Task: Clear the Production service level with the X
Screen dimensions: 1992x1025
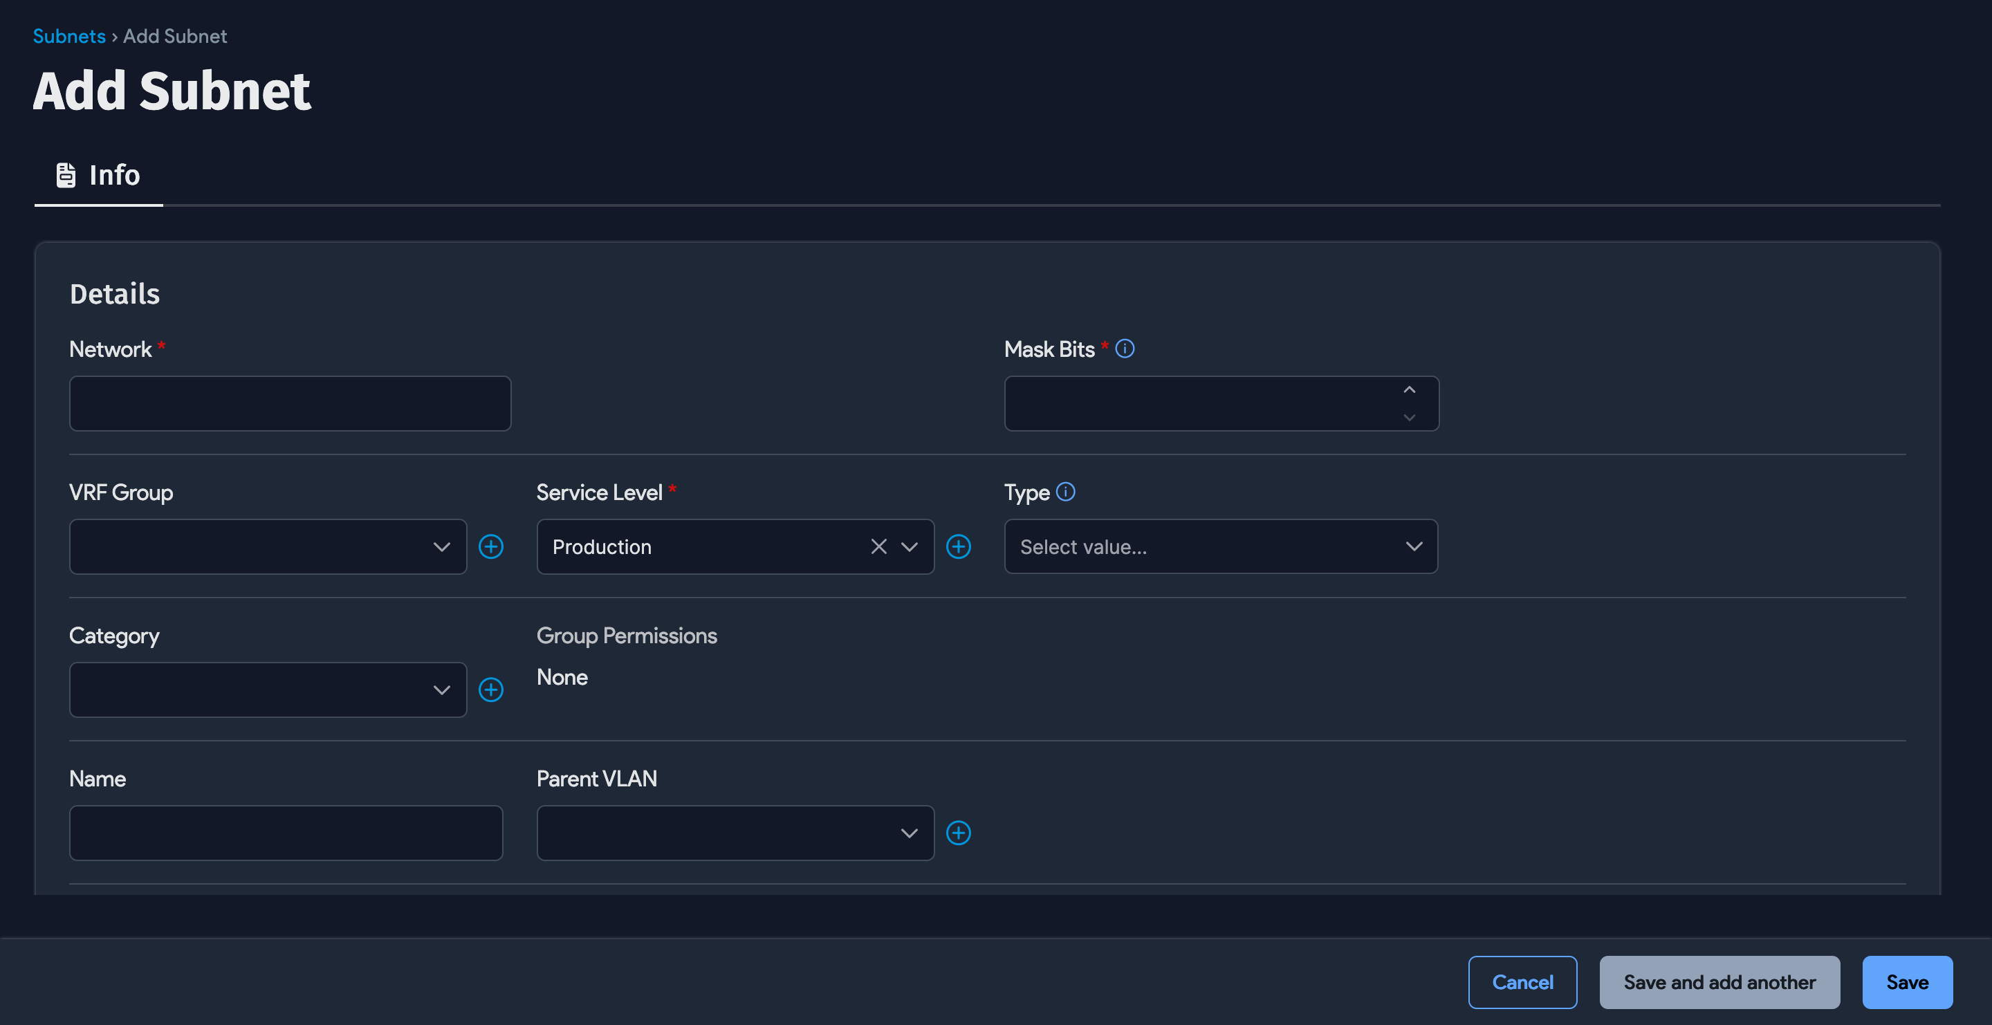Action: [x=878, y=546]
